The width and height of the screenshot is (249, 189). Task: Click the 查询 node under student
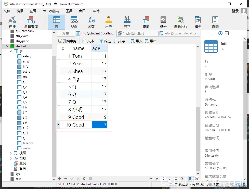tap(22, 163)
